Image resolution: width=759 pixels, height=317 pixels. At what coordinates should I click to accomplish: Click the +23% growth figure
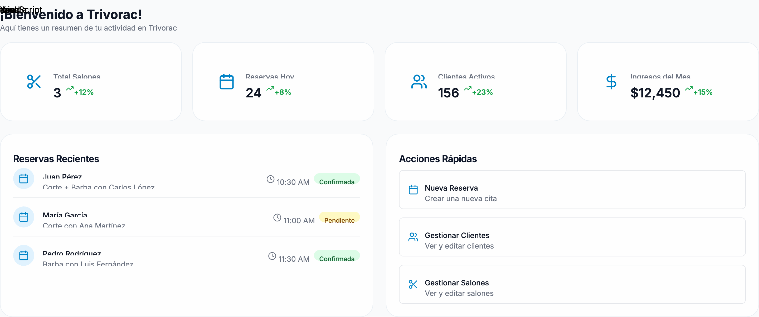(483, 92)
